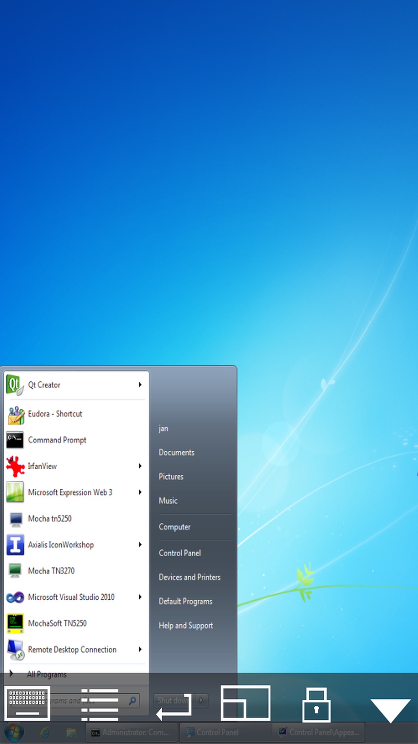Open Windows Explorer folder taskbar icon

[x=71, y=732]
